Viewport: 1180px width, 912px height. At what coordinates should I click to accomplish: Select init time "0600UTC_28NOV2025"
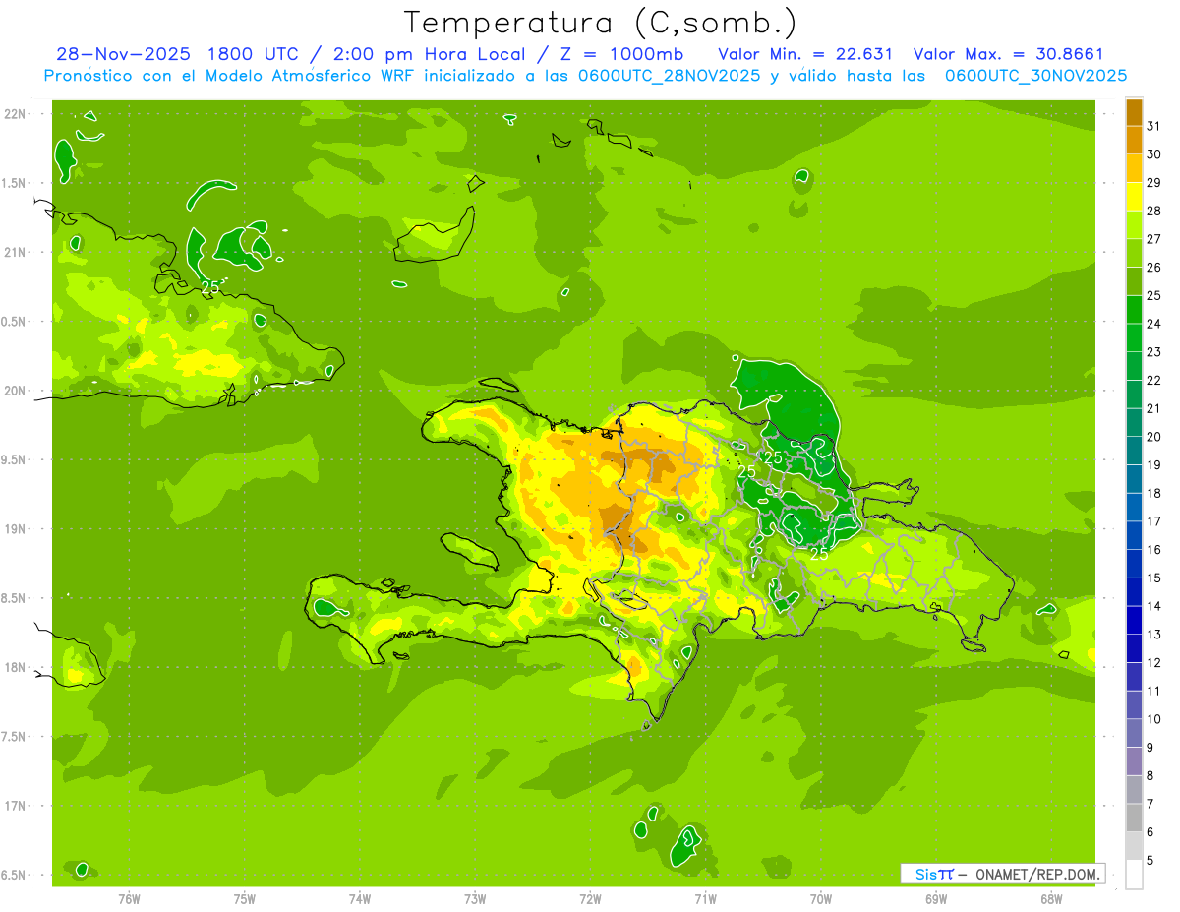pos(671,76)
